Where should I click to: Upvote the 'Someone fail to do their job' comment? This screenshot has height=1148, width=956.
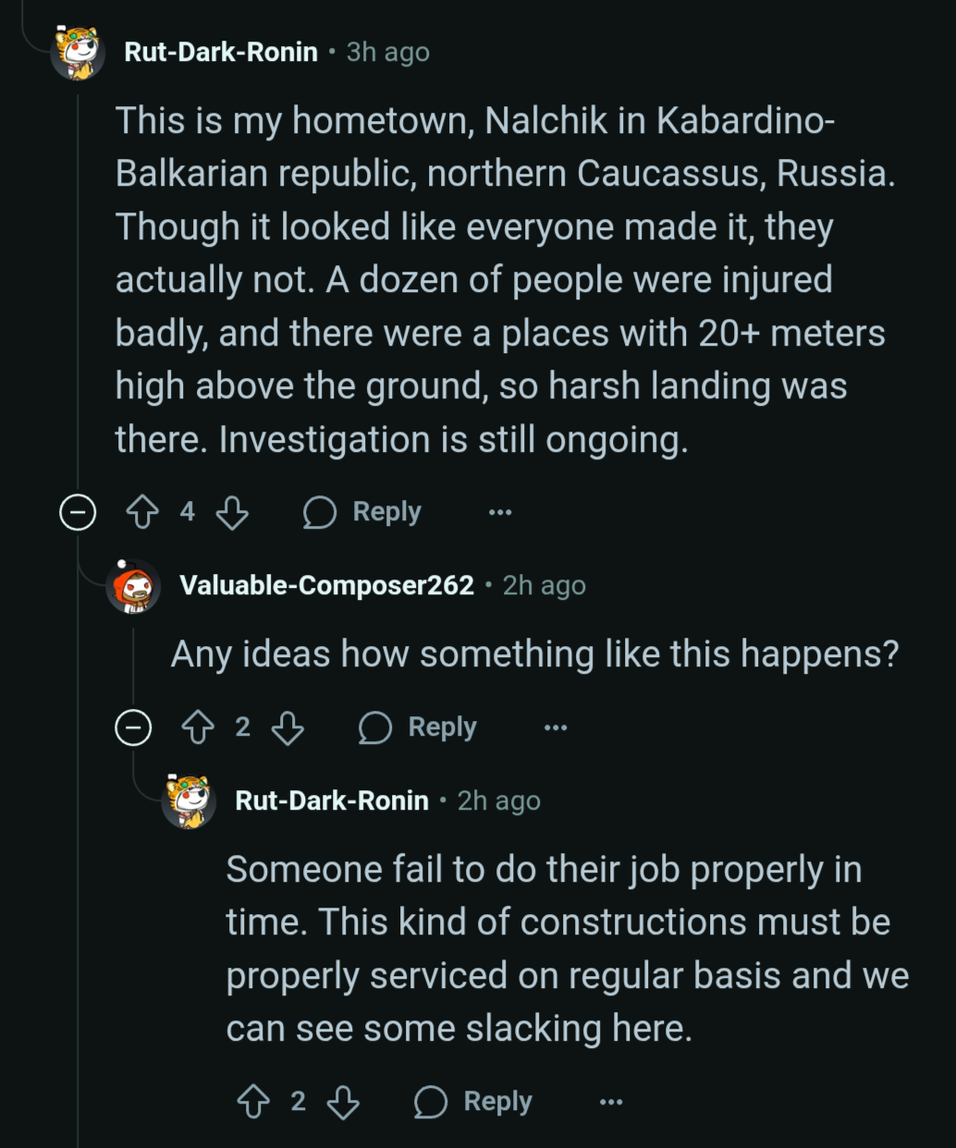click(x=253, y=1102)
